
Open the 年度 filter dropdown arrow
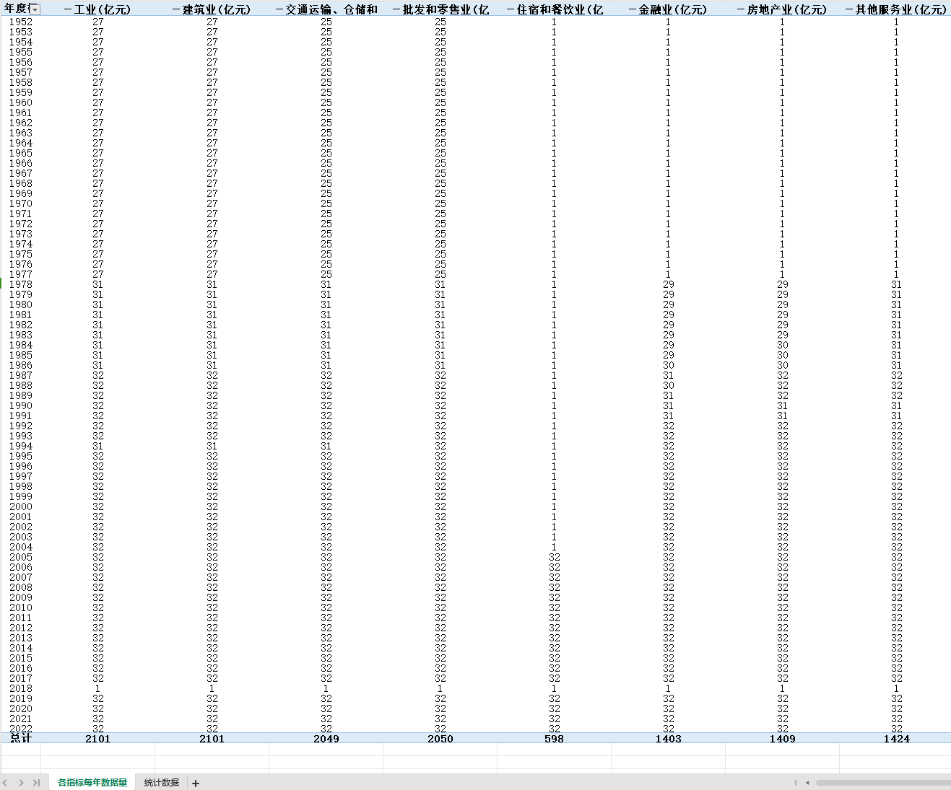[x=34, y=9]
